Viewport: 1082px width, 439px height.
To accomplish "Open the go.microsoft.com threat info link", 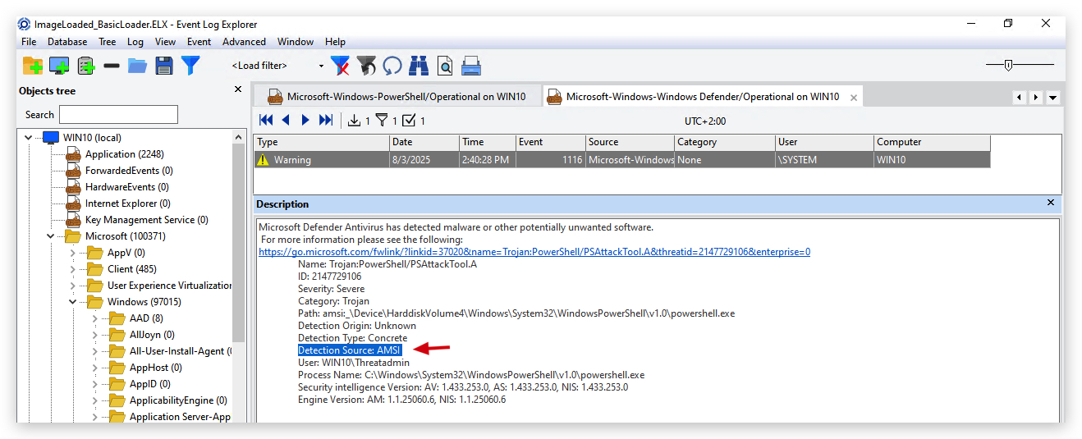I will click(534, 252).
